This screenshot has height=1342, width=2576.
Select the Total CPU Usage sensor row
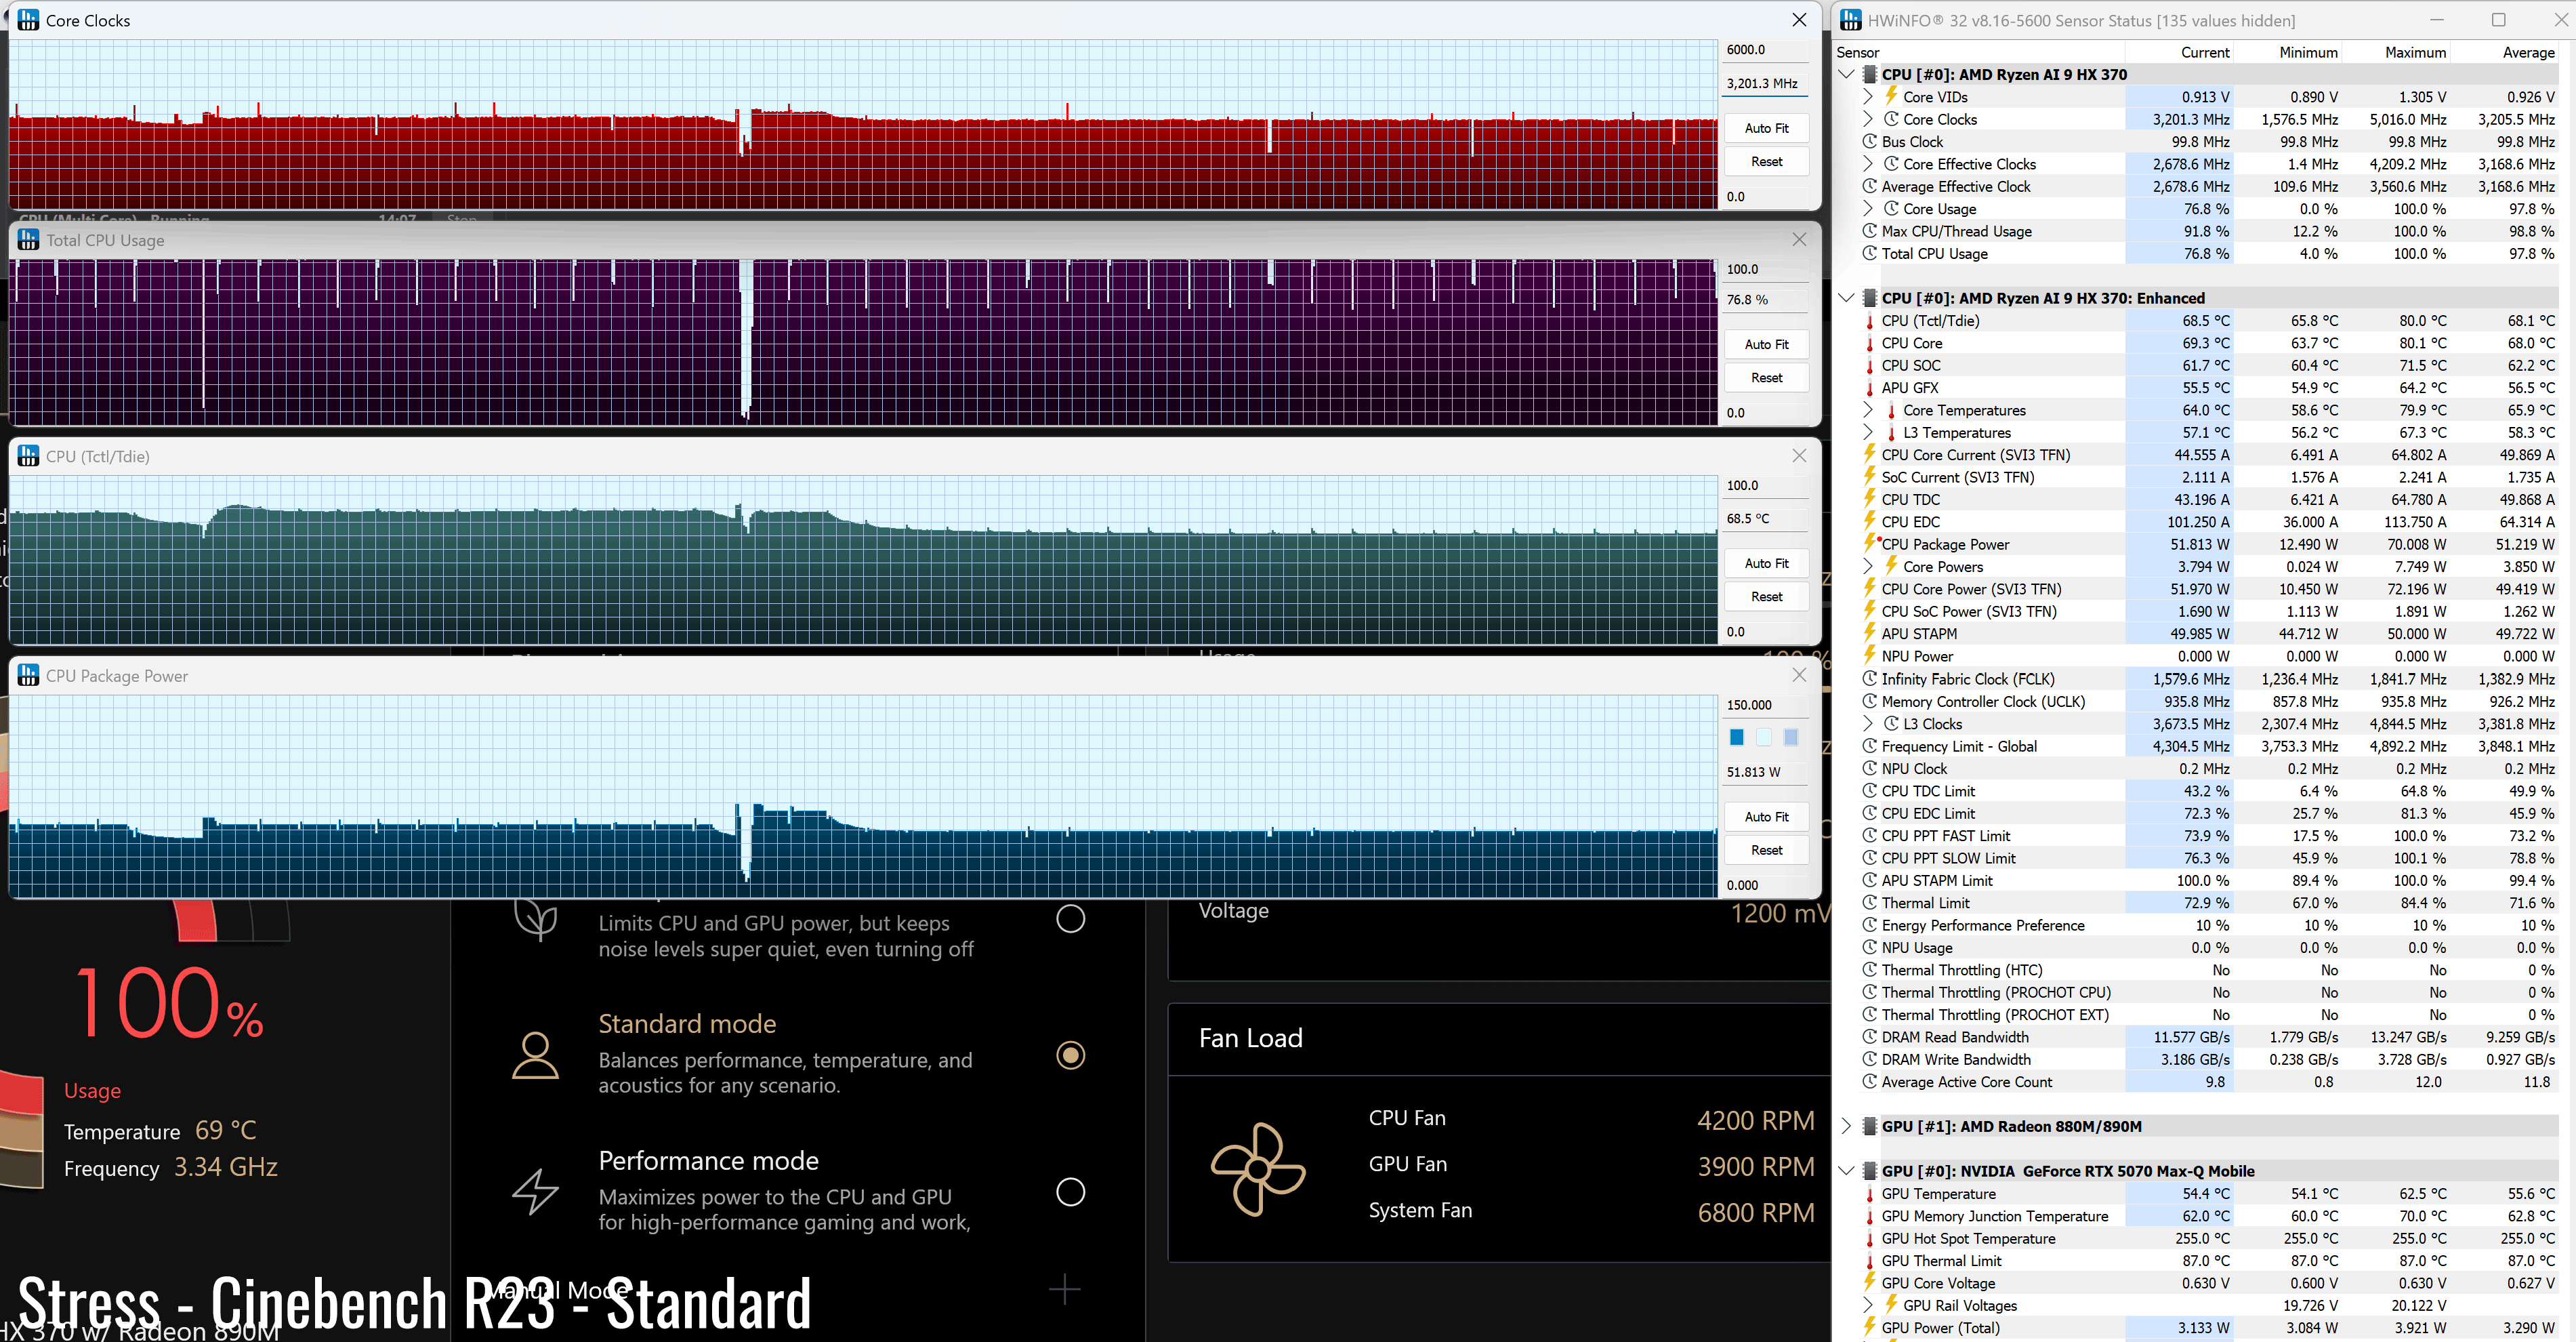[2197, 254]
